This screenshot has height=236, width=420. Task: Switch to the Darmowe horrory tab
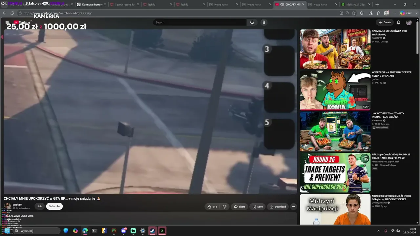pos(91,5)
